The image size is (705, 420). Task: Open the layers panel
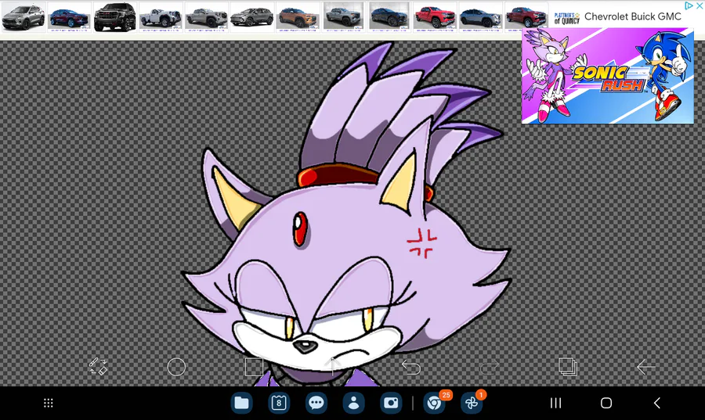568,367
